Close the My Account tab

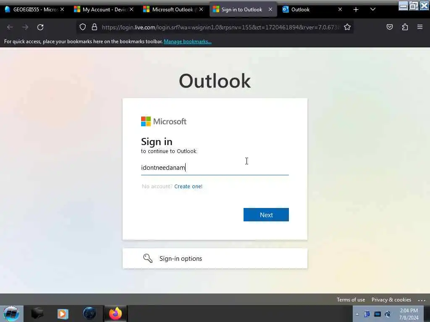[131, 10]
